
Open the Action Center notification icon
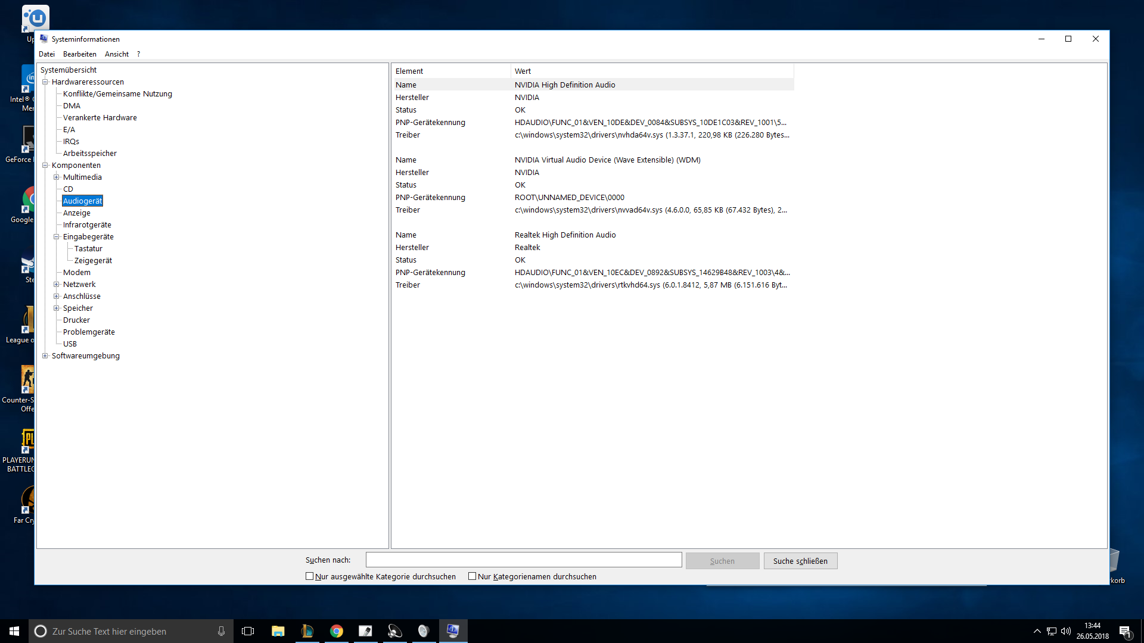pyautogui.click(x=1125, y=631)
